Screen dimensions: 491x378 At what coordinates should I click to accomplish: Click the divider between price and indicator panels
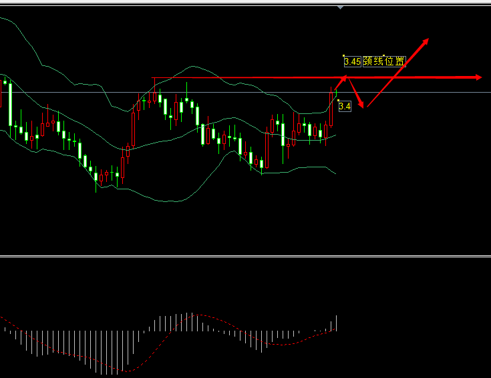pos(245,255)
